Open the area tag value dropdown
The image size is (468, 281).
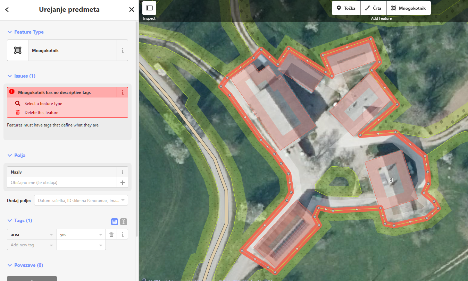pos(101,235)
